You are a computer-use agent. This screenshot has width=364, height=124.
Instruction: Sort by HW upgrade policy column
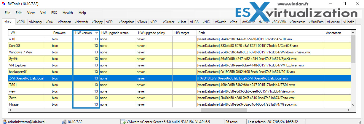click(154, 33)
